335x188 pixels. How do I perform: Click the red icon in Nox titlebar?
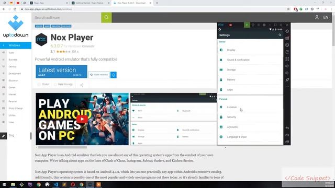(230, 25)
